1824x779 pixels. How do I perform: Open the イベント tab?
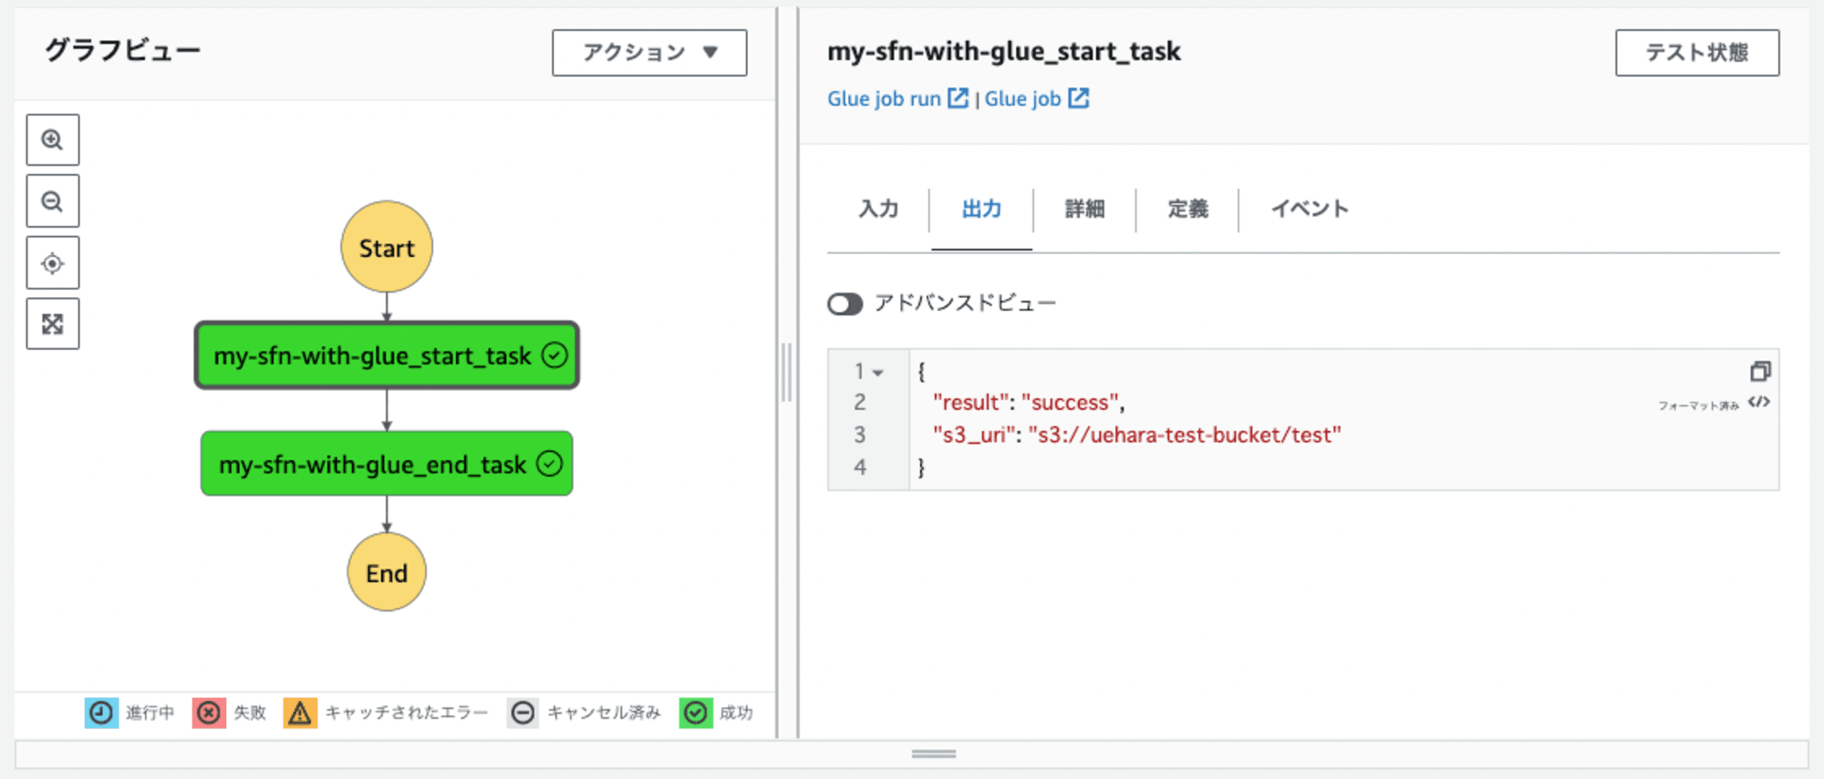point(1310,210)
